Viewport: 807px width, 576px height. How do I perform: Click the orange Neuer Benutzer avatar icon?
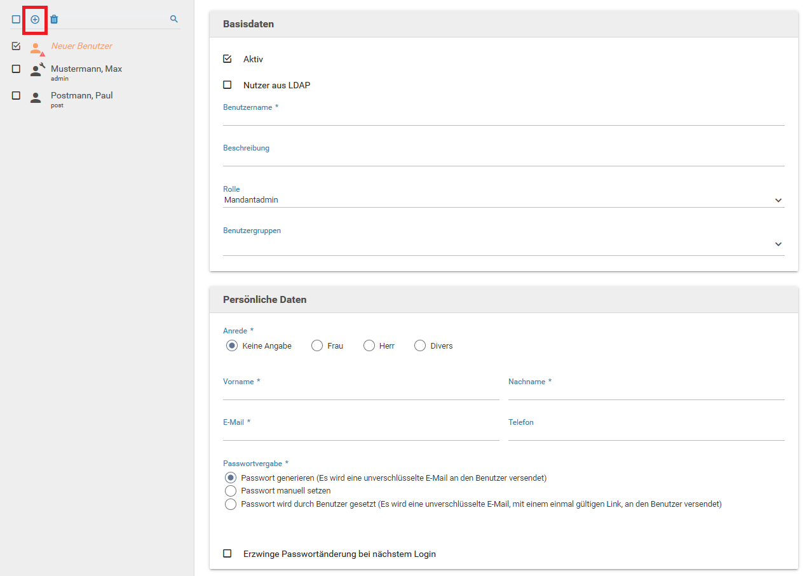coord(36,48)
